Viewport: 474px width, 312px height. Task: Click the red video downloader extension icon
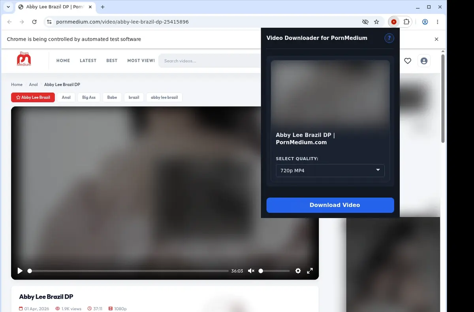pos(394,22)
